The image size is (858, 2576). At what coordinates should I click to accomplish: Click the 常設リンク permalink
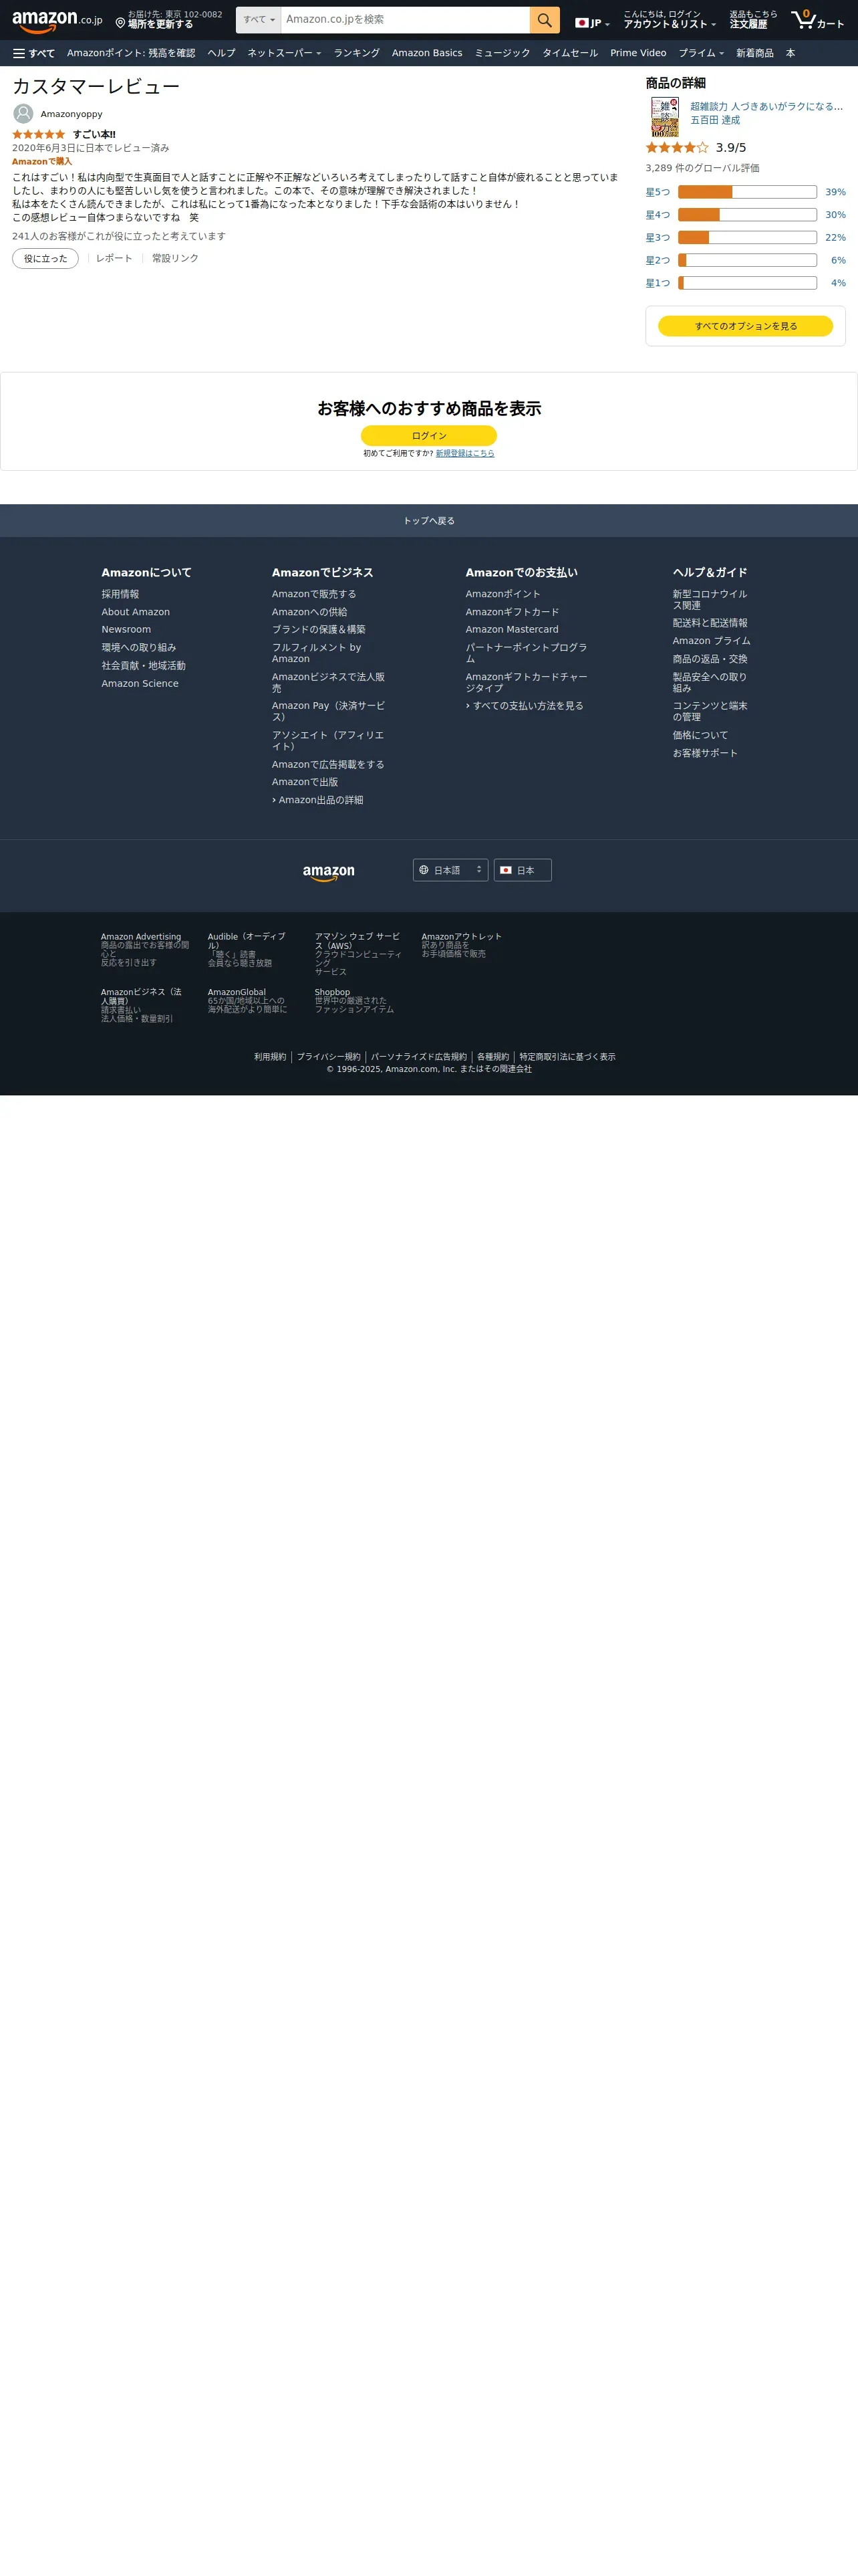[175, 258]
